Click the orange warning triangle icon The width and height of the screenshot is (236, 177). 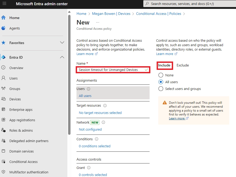(165, 102)
